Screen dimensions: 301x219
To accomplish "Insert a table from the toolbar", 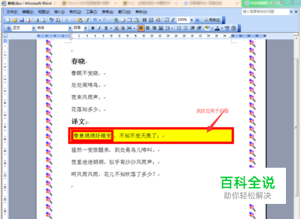I will click(129, 20).
